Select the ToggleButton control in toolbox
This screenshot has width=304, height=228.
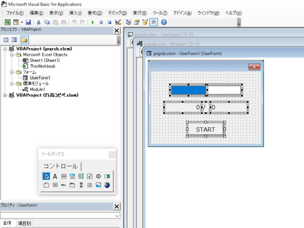coord(107,176)
